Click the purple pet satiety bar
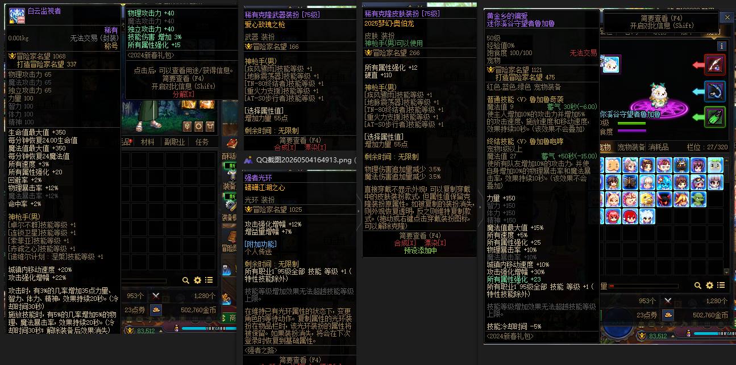The height and width of the screenshot is (365, 736). pyautogui.click(x=631, y=131)
